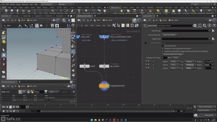
Task: Click the timeline range slider bar
Action: [x=107, y=111]
